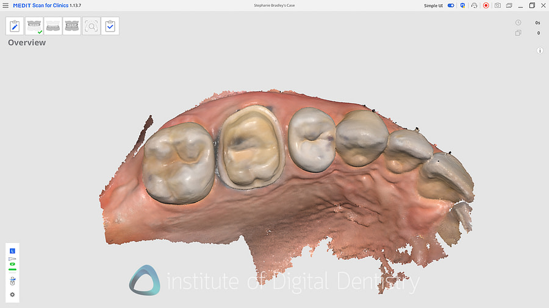The image size is (549, 308).
Task: Open the confirm/complete clipboard stage
Action: tap(110, 26)
